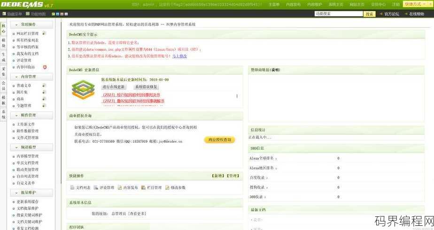Click the 内容发布 shortcut icon
Viewport: 434px width, 230px height.
(120, 187)
